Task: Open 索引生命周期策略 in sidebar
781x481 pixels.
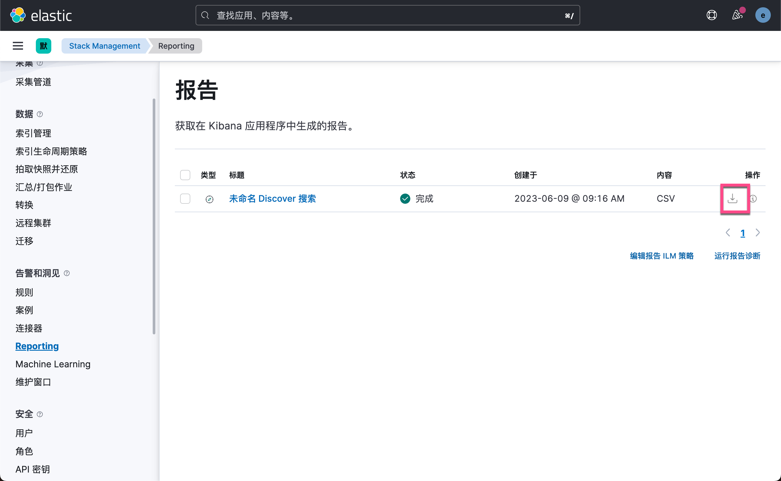Action: coord(51,151)
